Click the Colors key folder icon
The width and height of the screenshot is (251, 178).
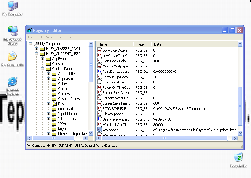tap(54, 83)
